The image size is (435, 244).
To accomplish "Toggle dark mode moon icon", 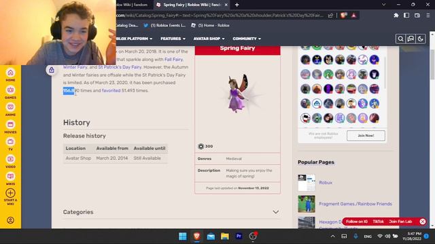I will coord(421,39).
